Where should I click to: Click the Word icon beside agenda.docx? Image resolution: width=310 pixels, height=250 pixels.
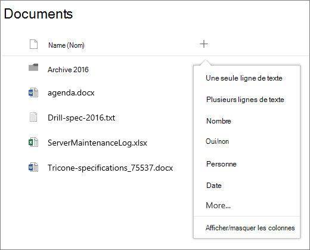tap(33, 92)
